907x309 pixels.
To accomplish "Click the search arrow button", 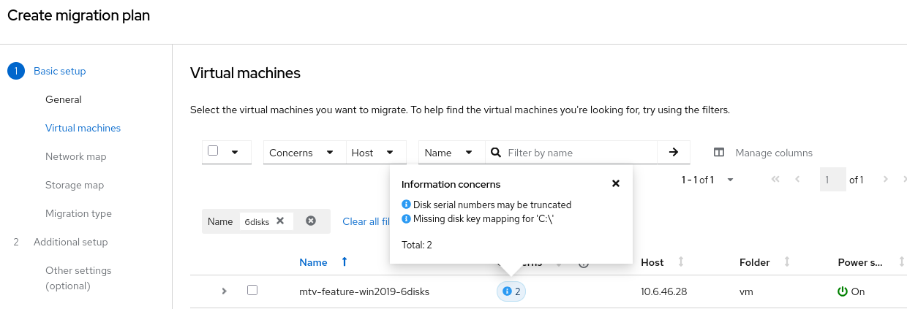I will tap(674, 153).
